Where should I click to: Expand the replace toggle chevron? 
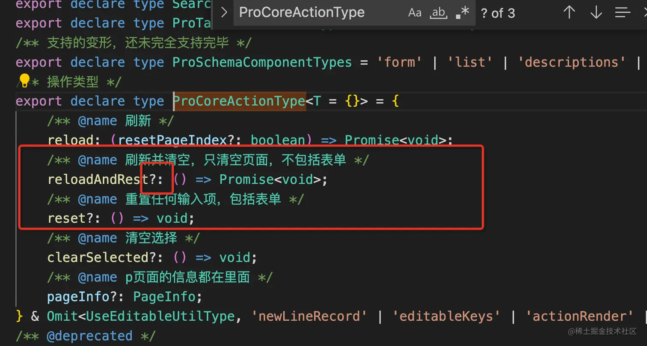coord(223,13)
